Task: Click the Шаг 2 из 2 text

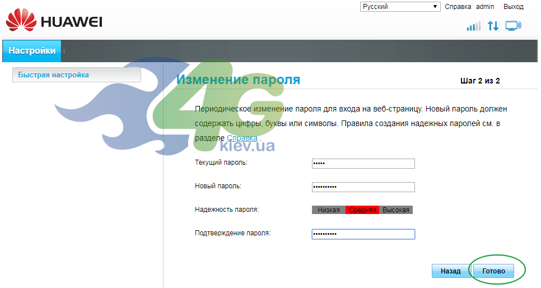Action: [480, 81]
